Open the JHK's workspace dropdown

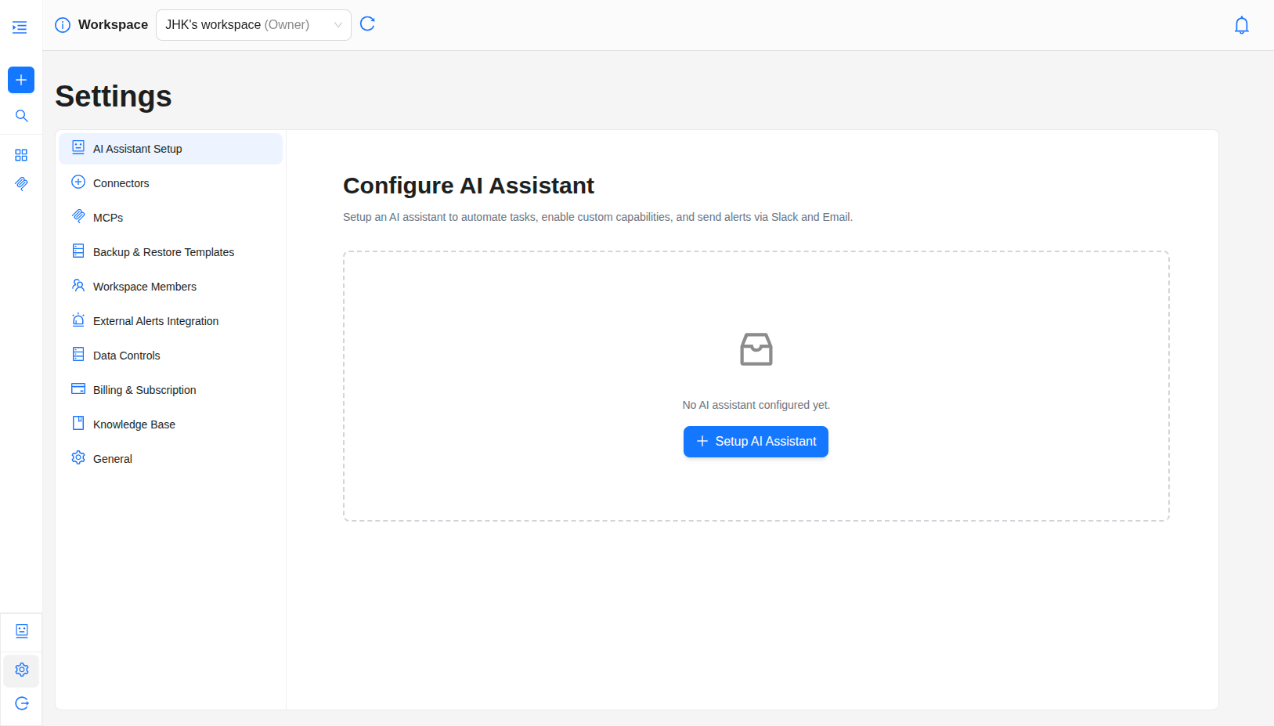tap(243, 25)
